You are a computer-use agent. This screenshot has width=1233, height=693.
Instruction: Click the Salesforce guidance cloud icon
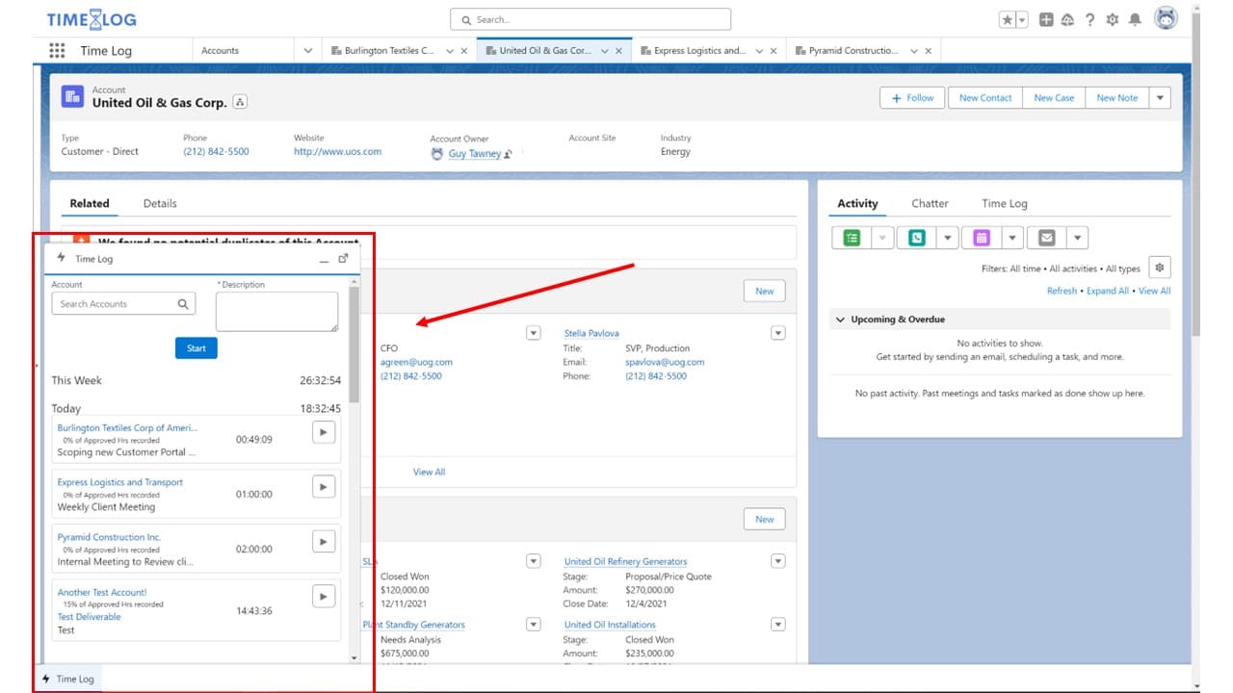(x=1067, y=20)
